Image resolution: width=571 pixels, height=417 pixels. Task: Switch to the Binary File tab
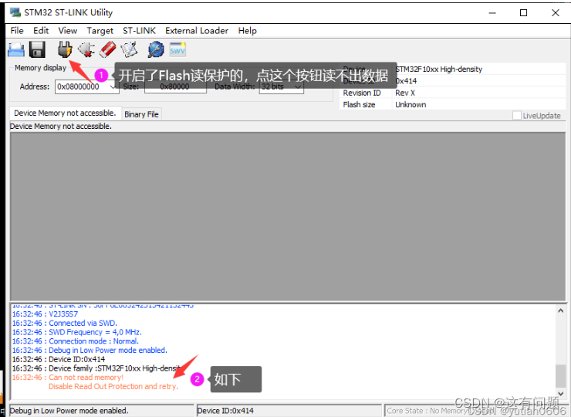pyautogui.click(x=141, y=114)
